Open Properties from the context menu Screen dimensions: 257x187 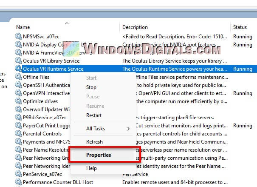point(103,155)
